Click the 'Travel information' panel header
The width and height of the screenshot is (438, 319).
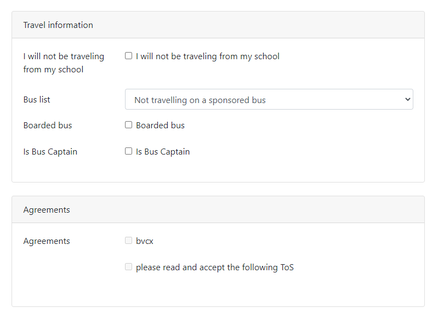click(x=58, y=25)
